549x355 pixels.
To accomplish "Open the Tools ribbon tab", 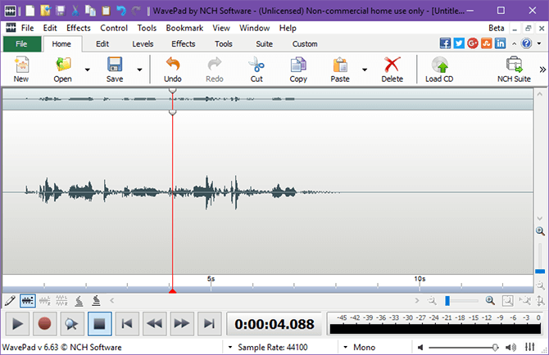I will (x=224, y=44).
